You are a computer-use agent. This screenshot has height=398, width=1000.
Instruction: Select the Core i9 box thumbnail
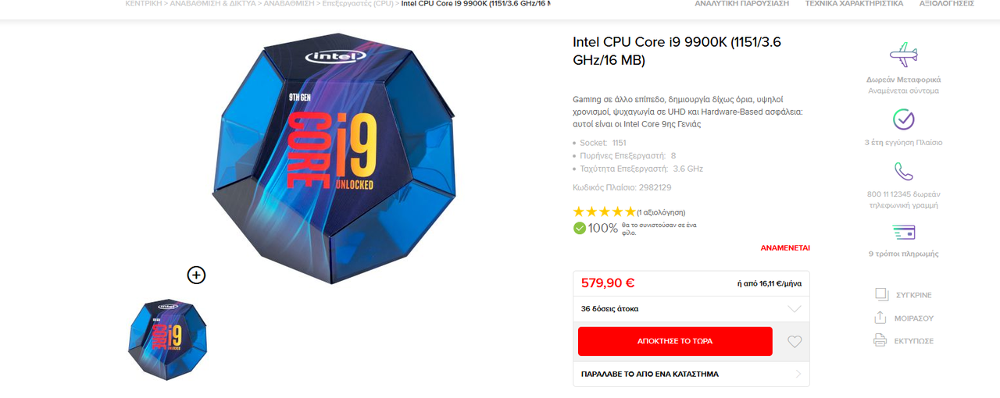[167, 339]
